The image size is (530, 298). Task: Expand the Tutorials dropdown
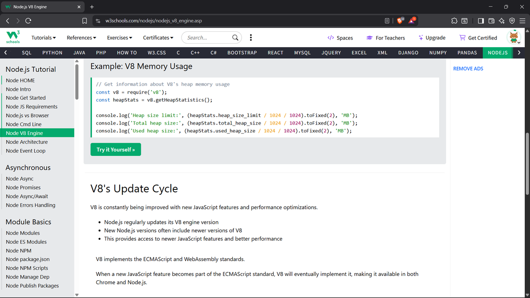pos(44,38)
